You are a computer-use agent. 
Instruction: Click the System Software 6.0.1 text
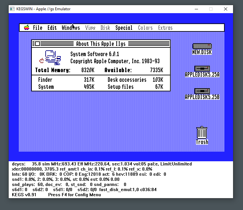[x=95, y=54]
